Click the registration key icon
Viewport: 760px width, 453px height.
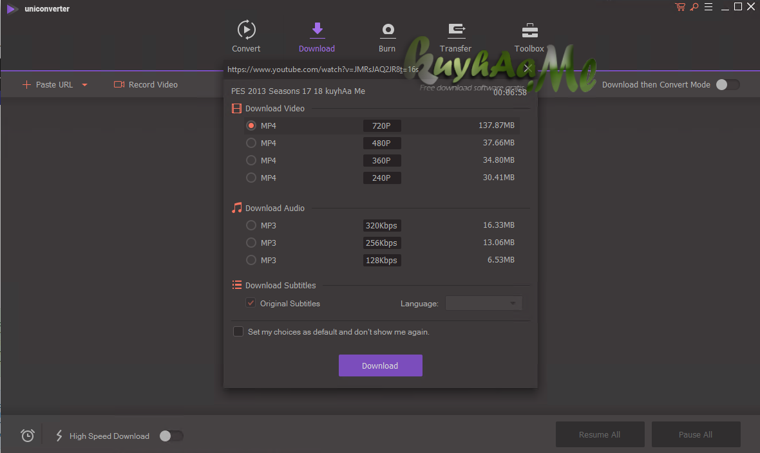tap(694, 7)
